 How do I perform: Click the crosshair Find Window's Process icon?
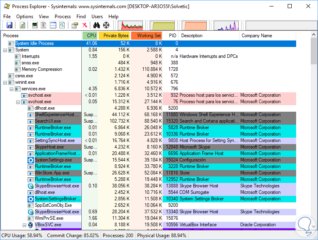[106, 25]
